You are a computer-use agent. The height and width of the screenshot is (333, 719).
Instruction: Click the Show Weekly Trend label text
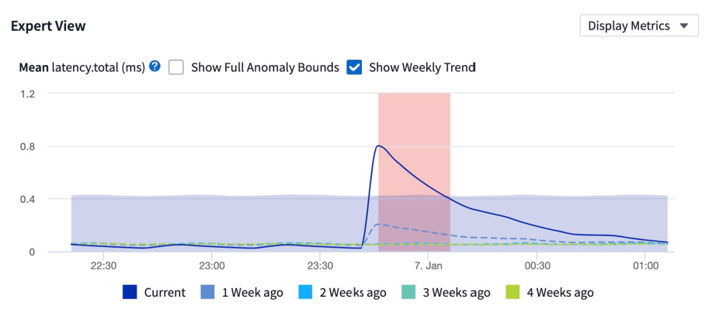point(422,67)
